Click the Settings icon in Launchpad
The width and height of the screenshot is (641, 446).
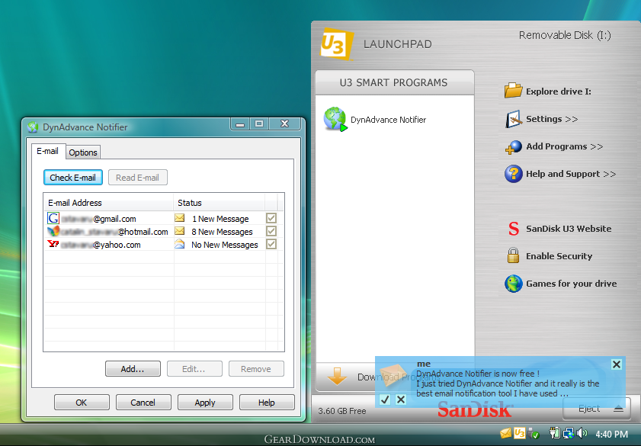coord(514,119)
